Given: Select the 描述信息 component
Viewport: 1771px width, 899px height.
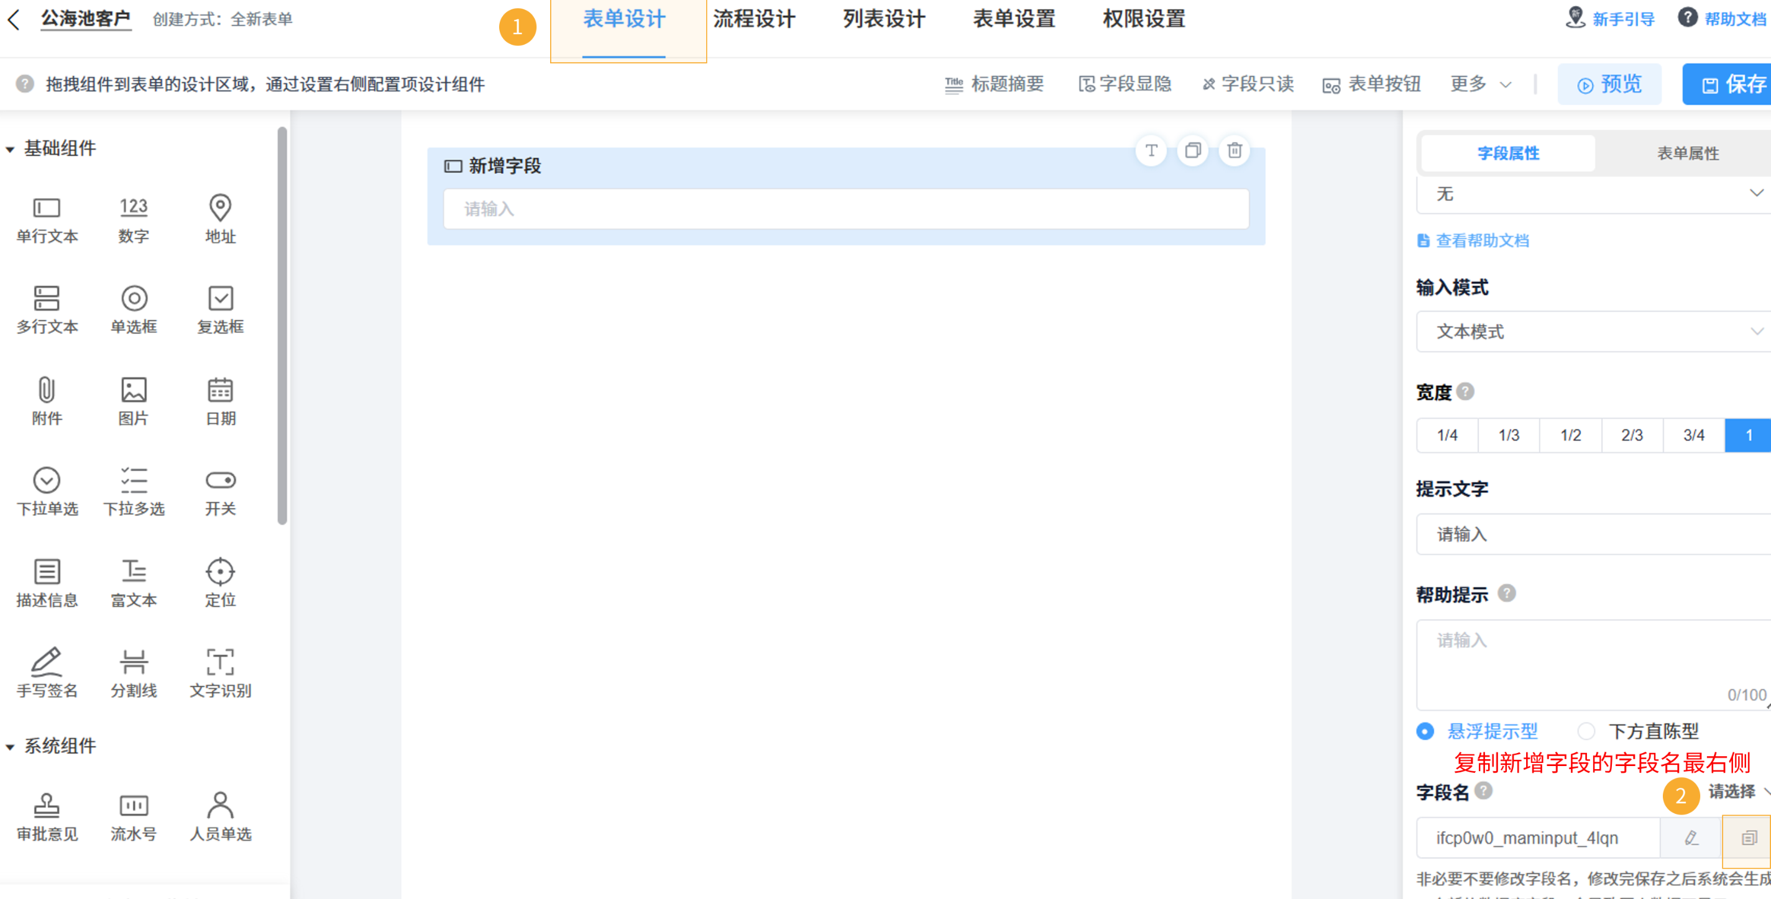Looking at the screenshot, I should point(47,583).
